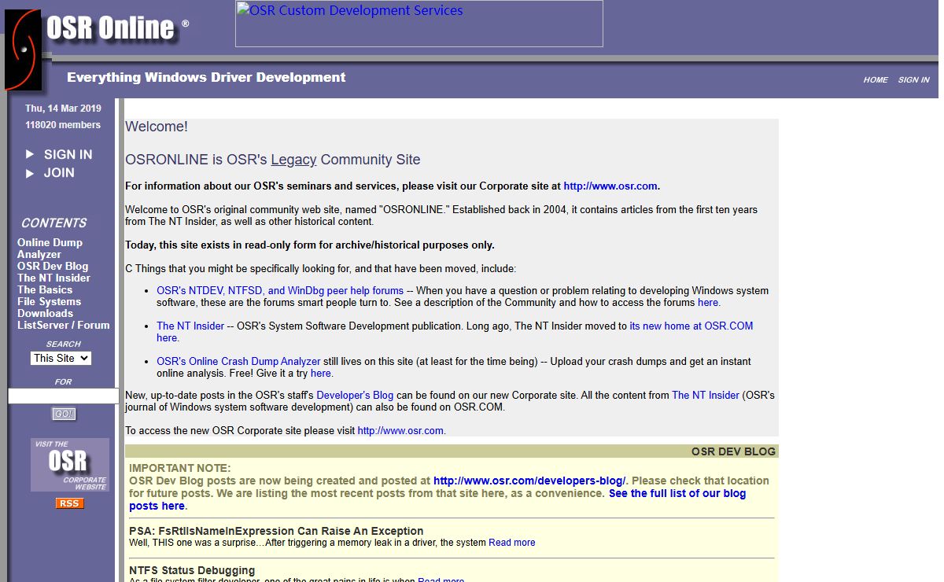Open The NT Insider bullet link
Viewport: 944px width, 582px height.
[190, 326]
